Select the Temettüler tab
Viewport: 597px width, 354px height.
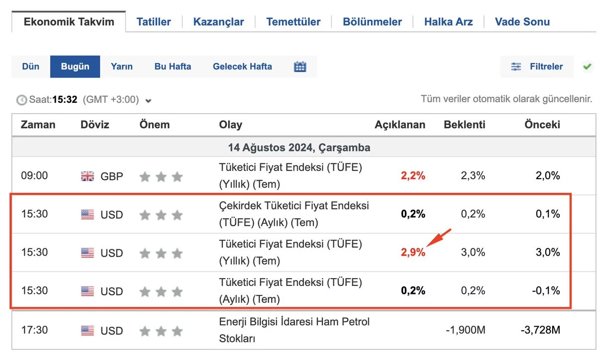click(293, 22)
